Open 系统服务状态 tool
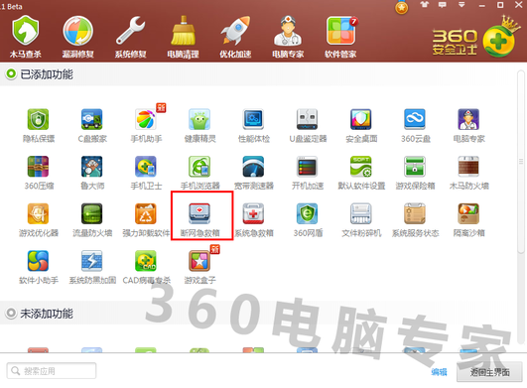Image resolution: width=527 pixels, height=388 pixels. 416,219
